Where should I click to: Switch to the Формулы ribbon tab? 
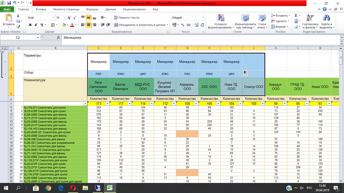point(92,9)
